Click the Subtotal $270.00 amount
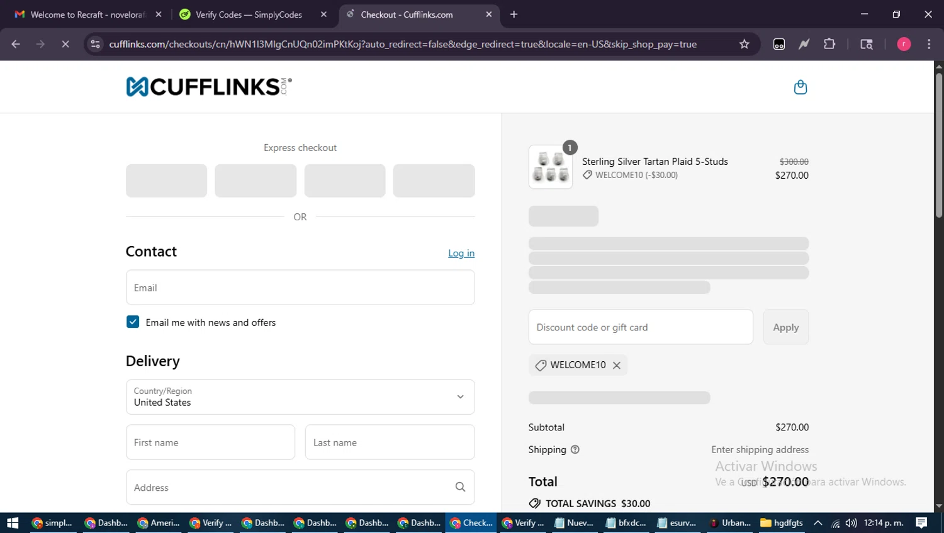Viewport: 944px width, 533px height. click(x=792, y=427)
